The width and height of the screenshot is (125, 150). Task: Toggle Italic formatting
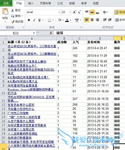[x=34, y=20]
